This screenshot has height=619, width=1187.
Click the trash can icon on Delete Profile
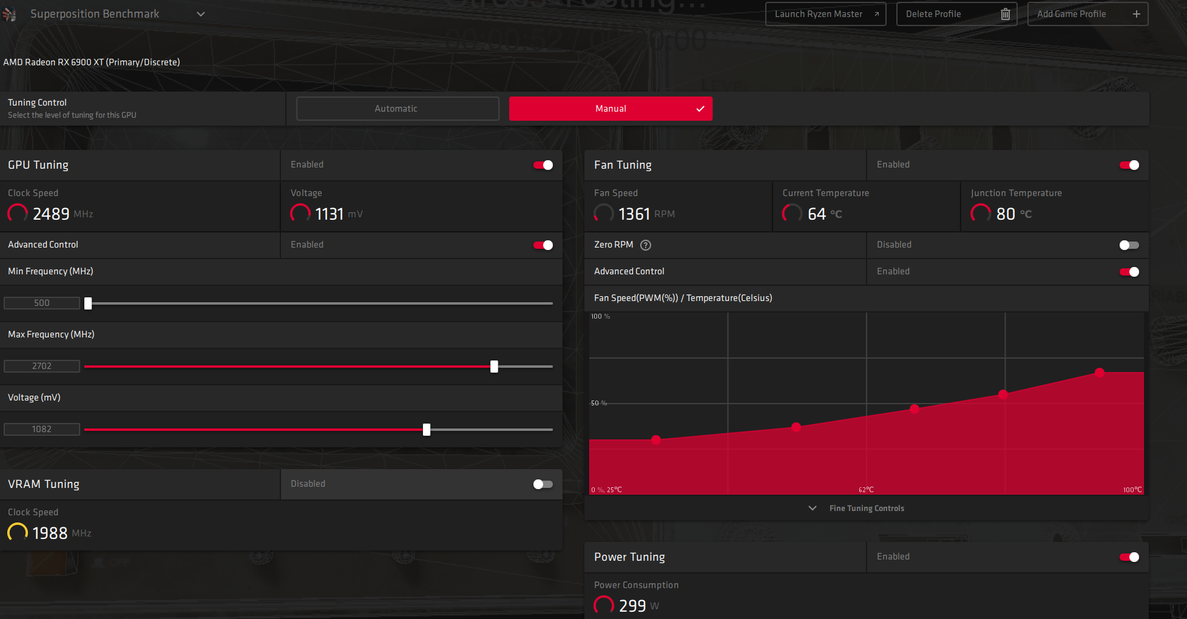(x=1005, y=14)
